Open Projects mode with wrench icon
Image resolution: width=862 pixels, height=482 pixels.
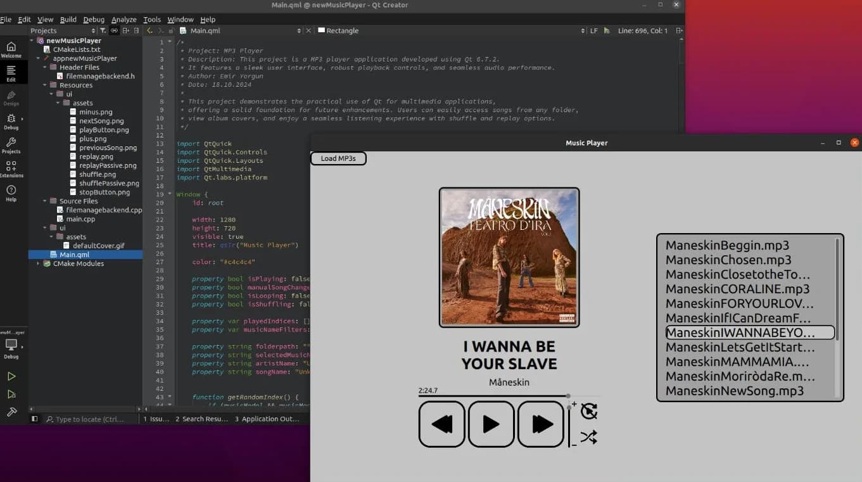(11, 146)
